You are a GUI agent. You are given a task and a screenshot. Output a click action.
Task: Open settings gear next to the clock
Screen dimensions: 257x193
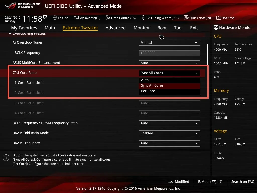[45, 17]
